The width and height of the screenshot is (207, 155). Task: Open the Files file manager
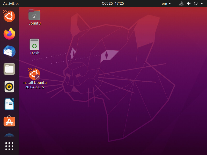[x=9, y=69]
